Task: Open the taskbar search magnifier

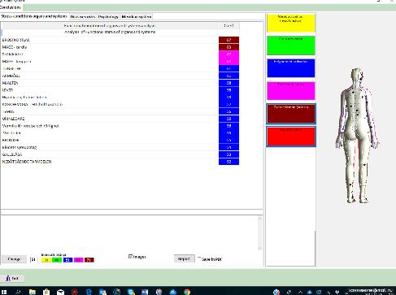Action: (x=18, y=292)
